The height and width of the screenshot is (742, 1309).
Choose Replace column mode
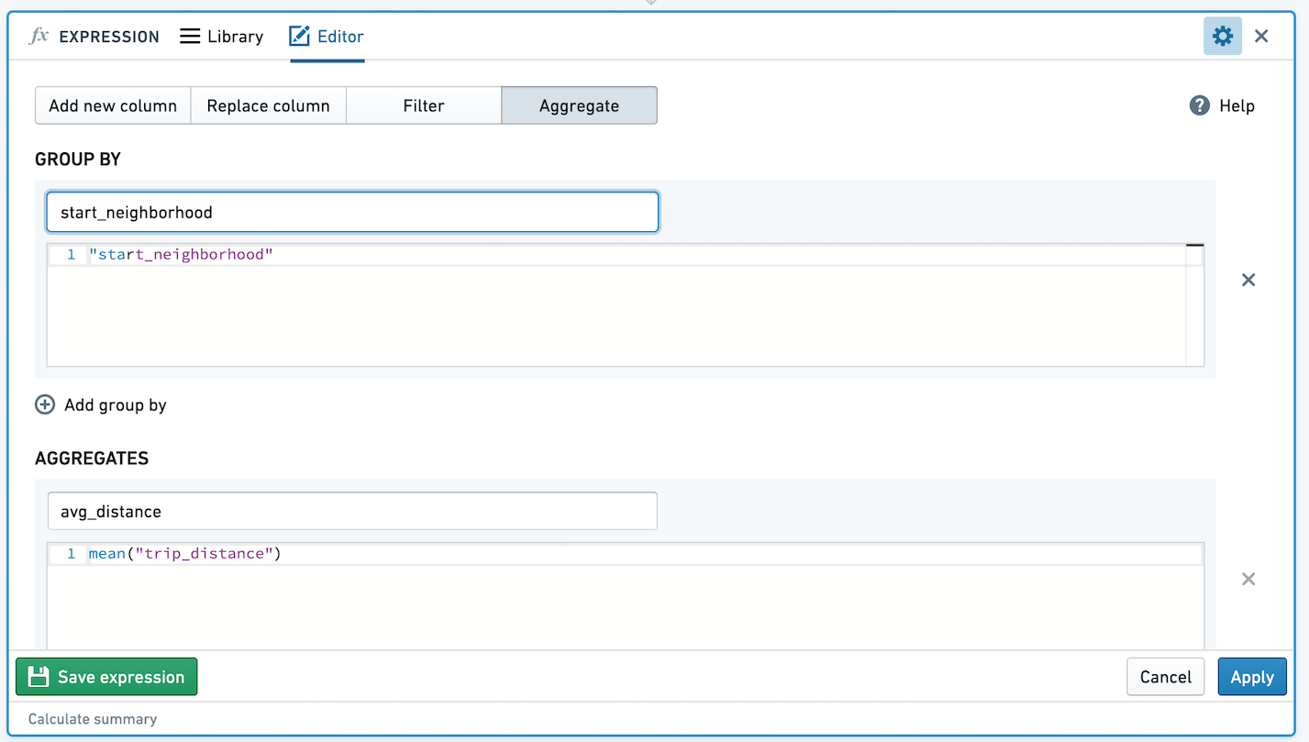[268, 105]
